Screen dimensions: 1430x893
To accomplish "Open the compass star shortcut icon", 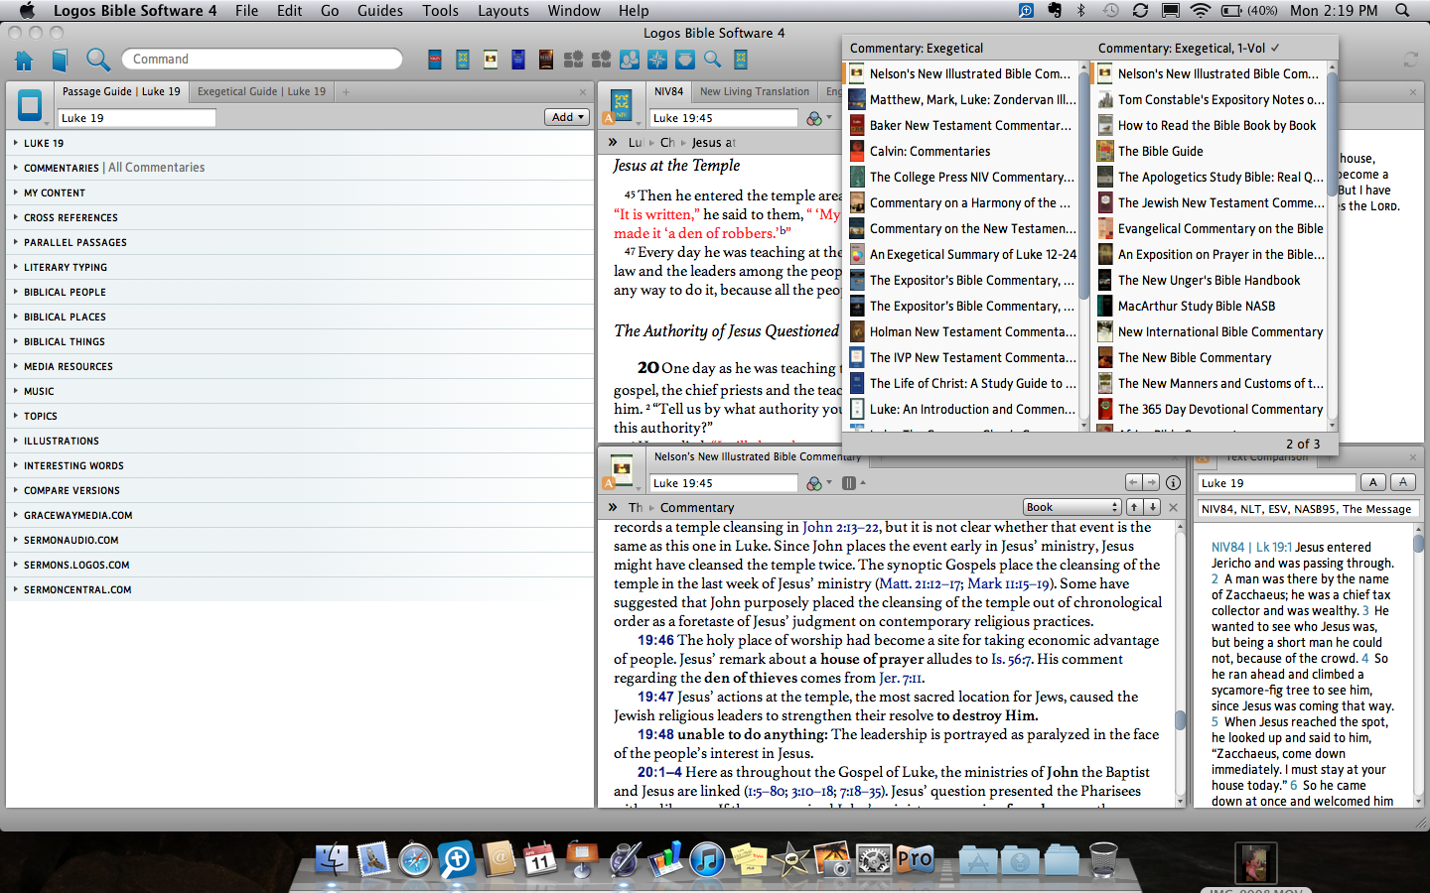I will pos(656,60).
